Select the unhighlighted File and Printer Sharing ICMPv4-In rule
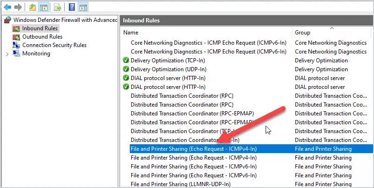 (194, 158)
